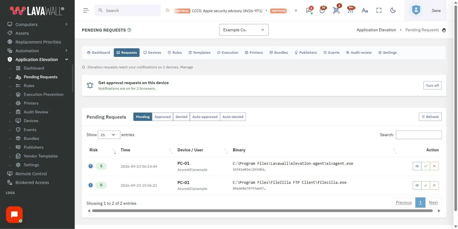Viewport: 458px width, 229px height.
Task: View details of elvagent.exe request
Action: [417, 166]
